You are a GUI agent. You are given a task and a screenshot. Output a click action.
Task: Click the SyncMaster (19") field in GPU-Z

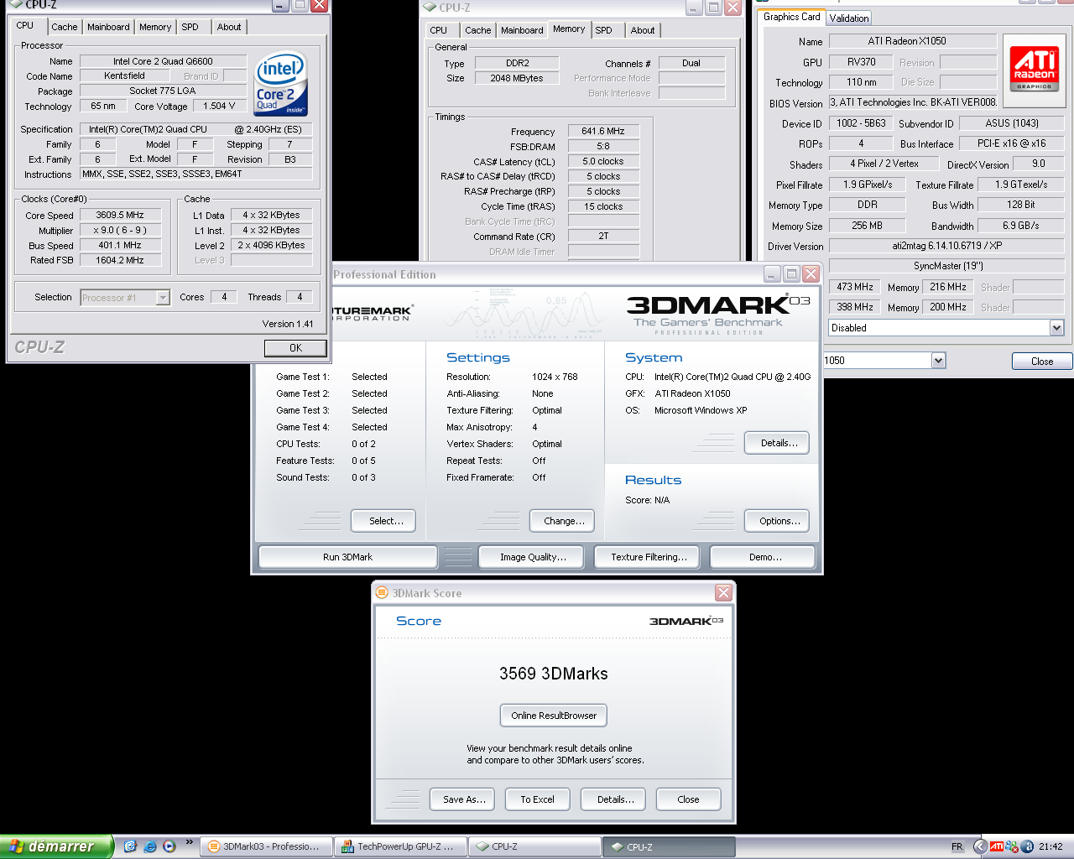(946, 266)
